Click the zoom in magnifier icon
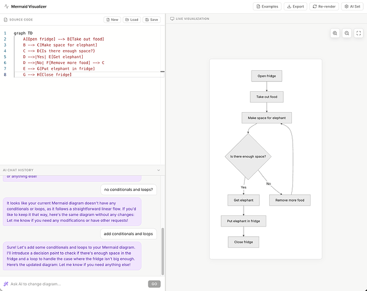Screen dimensions: 367x291 click(335, 34)
